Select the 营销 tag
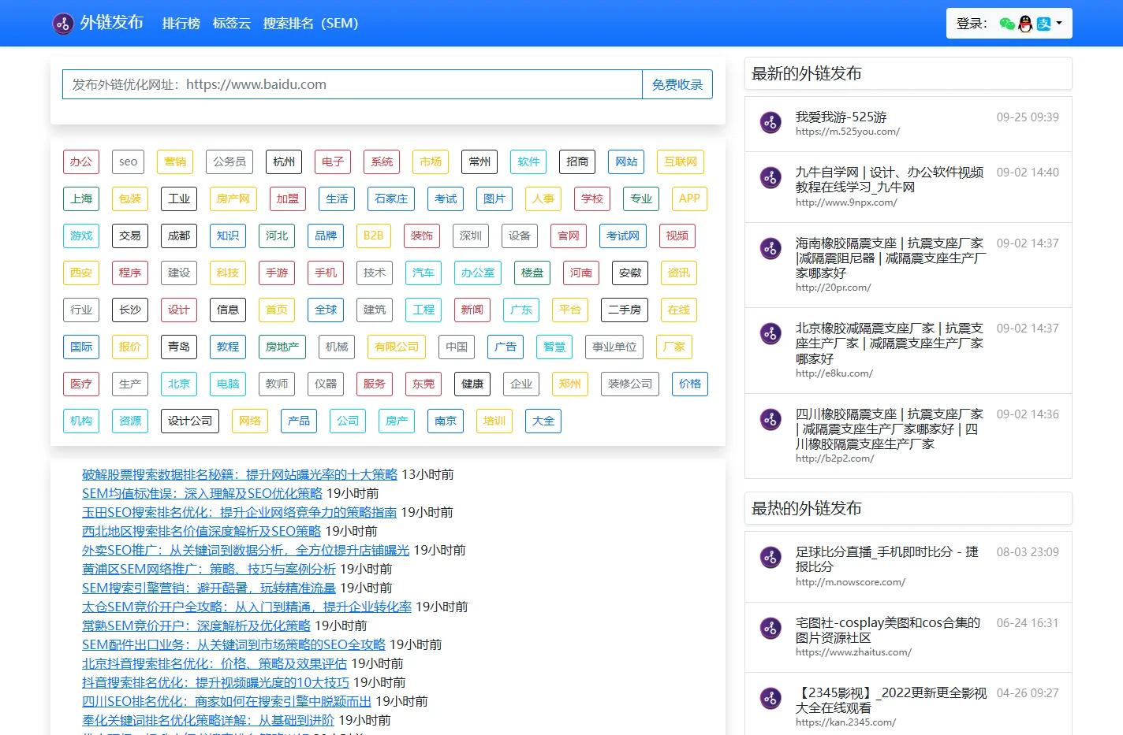 (175, 161)
